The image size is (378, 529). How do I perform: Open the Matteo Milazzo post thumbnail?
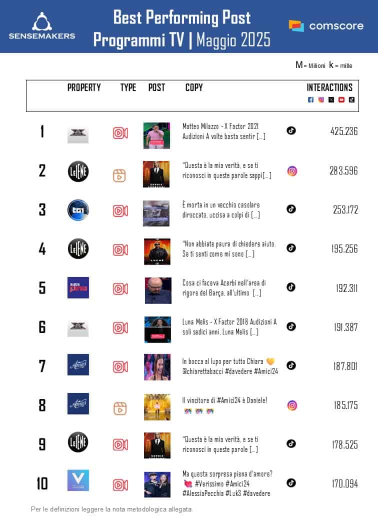pos(156,135)
